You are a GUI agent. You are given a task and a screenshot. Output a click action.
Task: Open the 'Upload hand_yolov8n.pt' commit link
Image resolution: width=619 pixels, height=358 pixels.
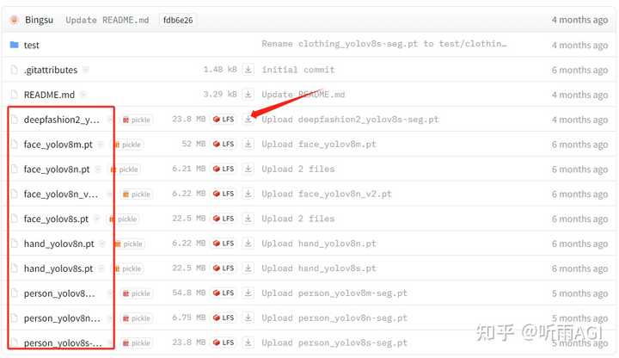coord(319,244)
